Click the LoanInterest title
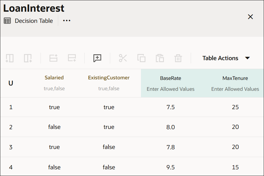264x176 pixels. 34,8
